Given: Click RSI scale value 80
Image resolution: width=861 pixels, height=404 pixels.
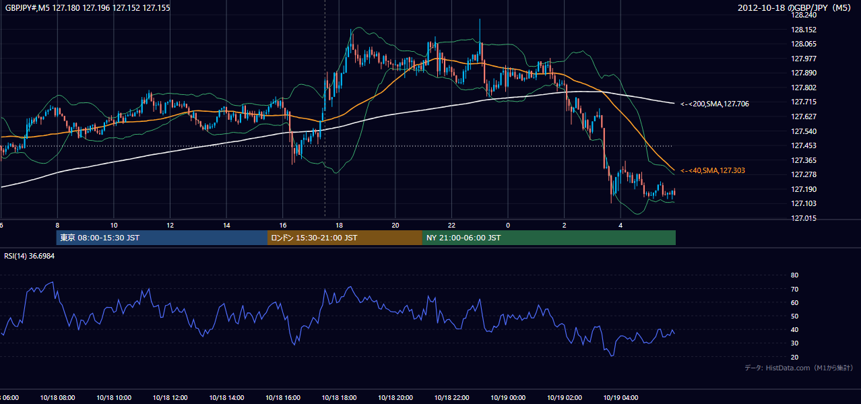Looking at the screenshot, I should 794,275.
